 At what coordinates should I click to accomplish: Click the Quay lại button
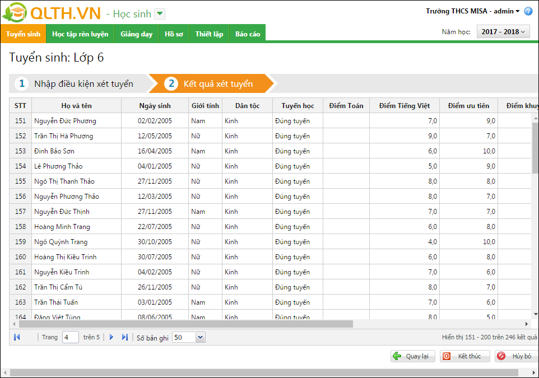pyautogui.click(x=413, y=356)
